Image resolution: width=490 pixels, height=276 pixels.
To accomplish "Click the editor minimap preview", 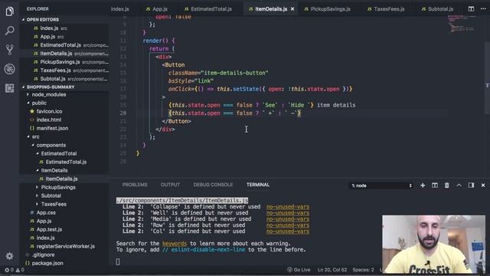I will tap(462, 24).
